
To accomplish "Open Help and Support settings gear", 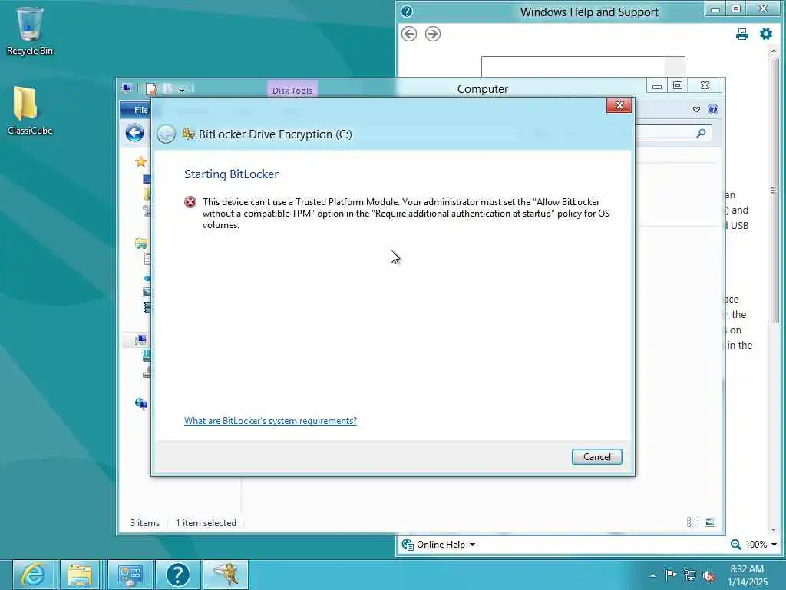I will (x=765, y=34).
